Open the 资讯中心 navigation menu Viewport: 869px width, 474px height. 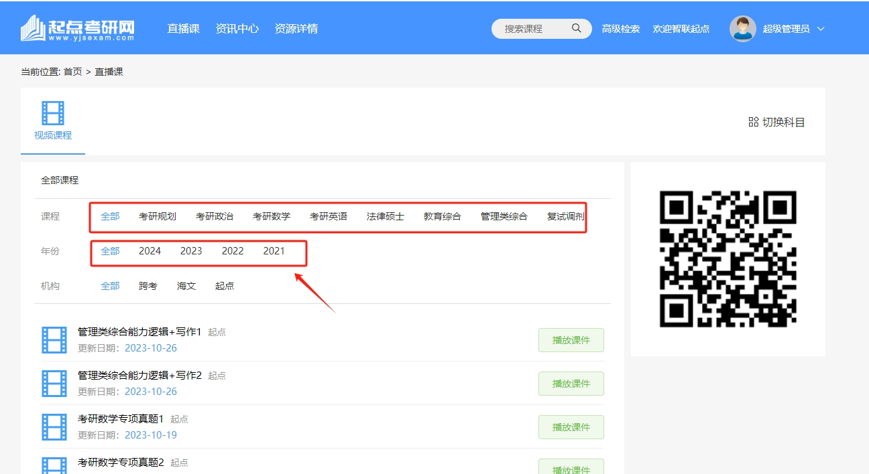(237, 29)
